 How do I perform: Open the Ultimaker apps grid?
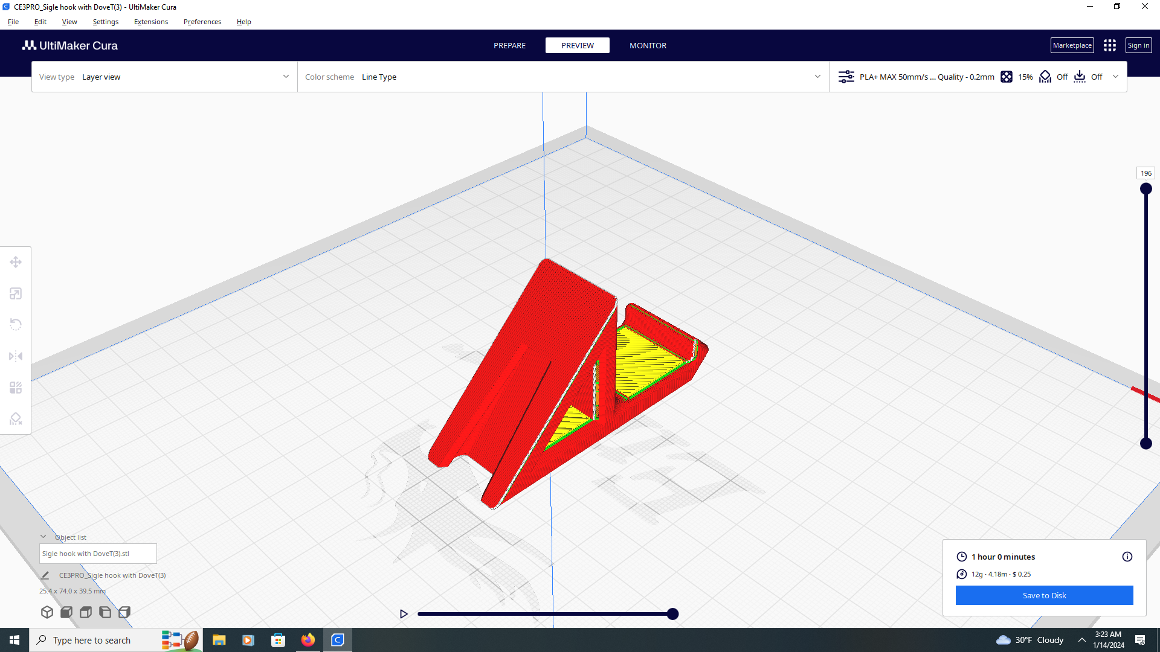[1110, 45]
